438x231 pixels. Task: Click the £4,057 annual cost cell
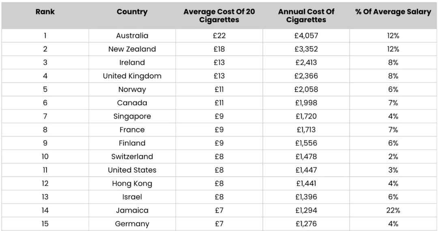click(306, 36)
